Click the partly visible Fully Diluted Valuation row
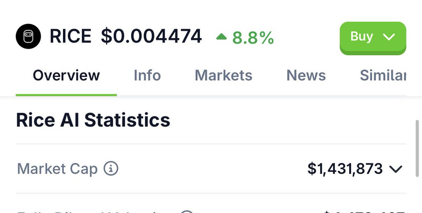The width and height of the screenshot is (422, 213). 211,207
